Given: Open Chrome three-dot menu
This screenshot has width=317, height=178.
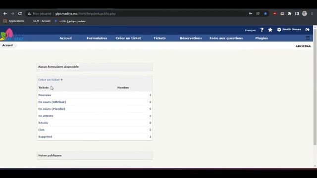Looking at the screenshot, I should [312, 13].
